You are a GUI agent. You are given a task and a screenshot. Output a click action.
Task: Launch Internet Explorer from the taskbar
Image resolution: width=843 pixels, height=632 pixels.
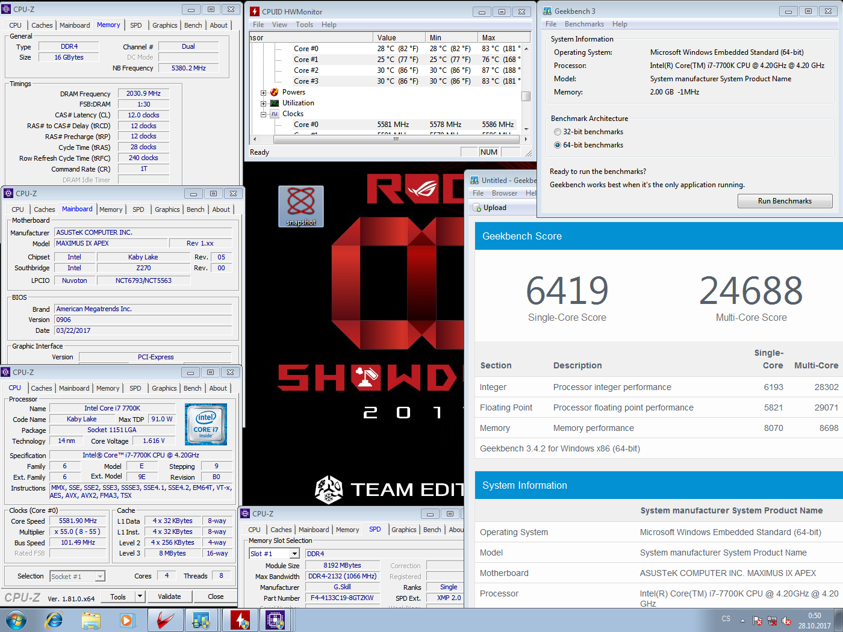[54, 620]
